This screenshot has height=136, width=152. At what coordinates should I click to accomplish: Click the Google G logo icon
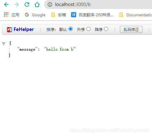tap(27, 15)
